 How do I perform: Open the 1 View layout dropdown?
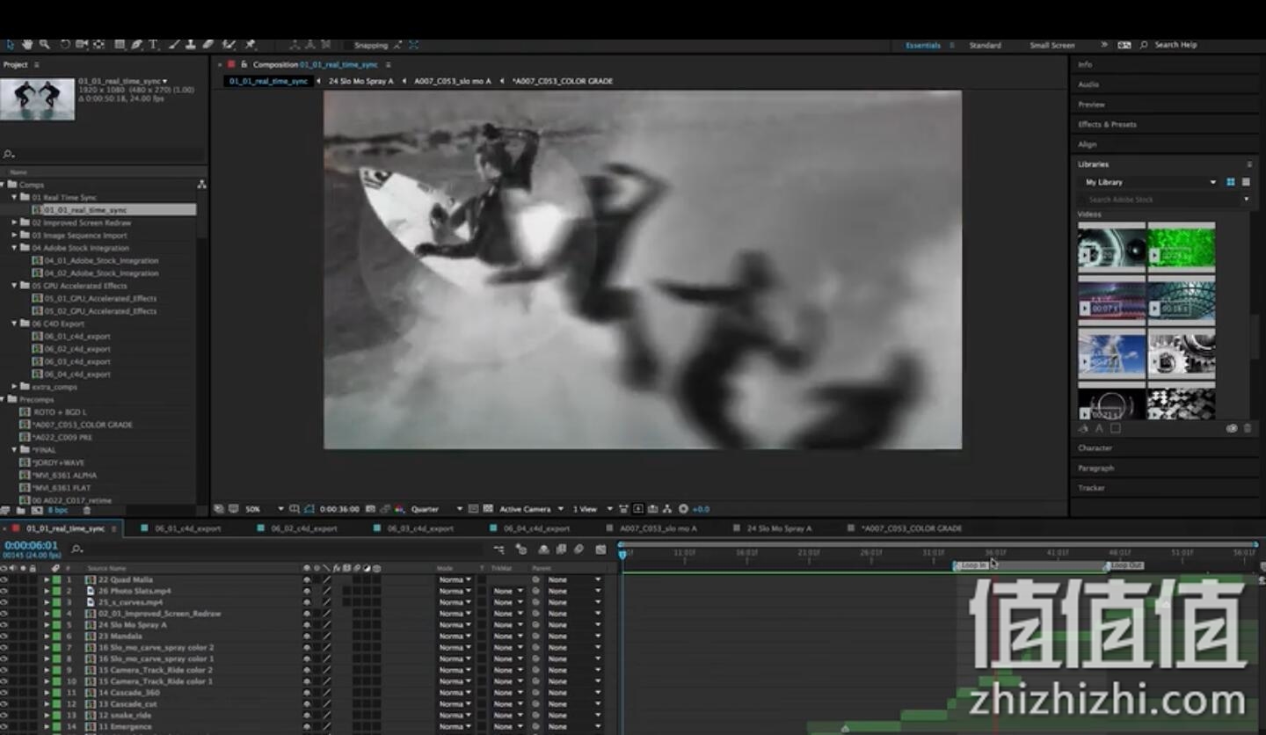point(592,509)
